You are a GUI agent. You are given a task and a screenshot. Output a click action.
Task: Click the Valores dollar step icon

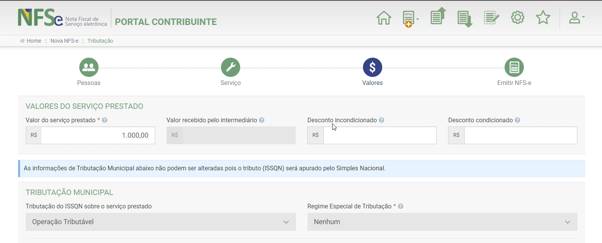372,67
